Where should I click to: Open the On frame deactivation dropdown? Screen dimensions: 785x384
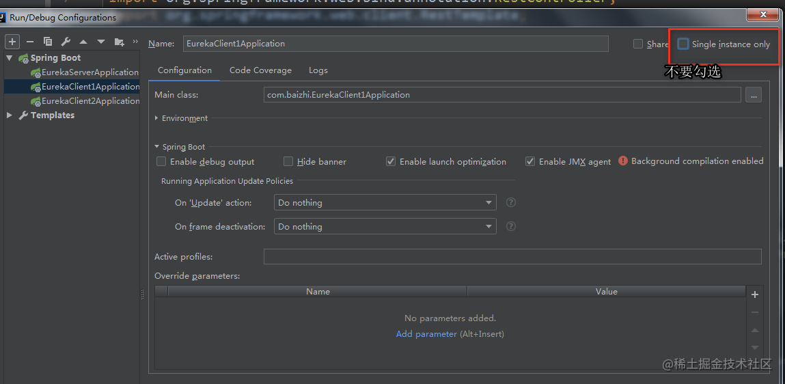385,226
